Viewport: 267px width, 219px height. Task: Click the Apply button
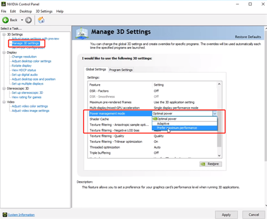pyautogui.click(x=226, y=215)
